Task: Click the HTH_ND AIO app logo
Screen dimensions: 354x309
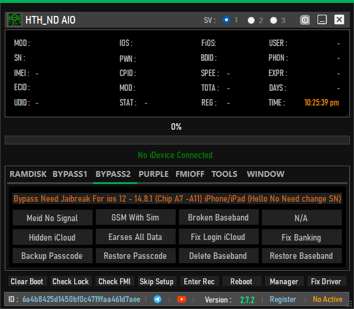Action: pos(15,20)
